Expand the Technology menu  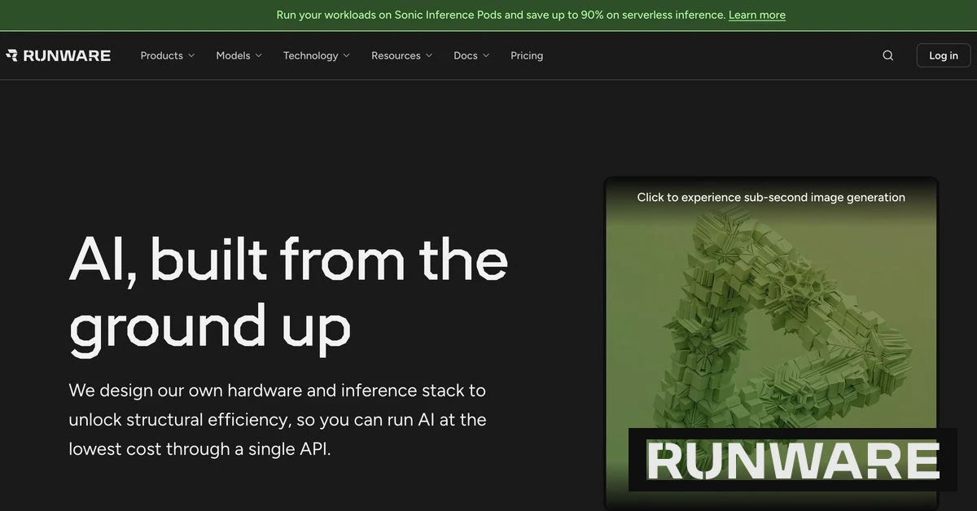[317, 55]
